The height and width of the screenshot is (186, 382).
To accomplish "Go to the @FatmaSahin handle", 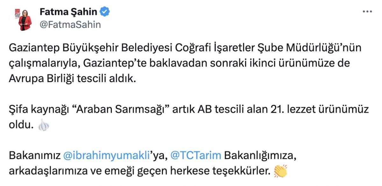I will (x=70, y=24).
